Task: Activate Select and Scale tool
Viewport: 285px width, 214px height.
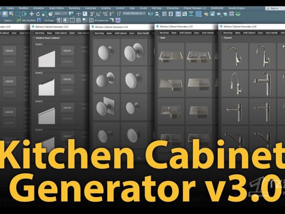Action: (x=44, y=14)
